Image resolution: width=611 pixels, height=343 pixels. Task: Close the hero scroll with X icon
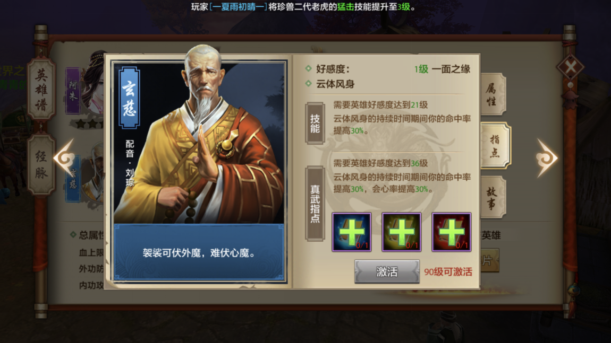coord(571,67)
